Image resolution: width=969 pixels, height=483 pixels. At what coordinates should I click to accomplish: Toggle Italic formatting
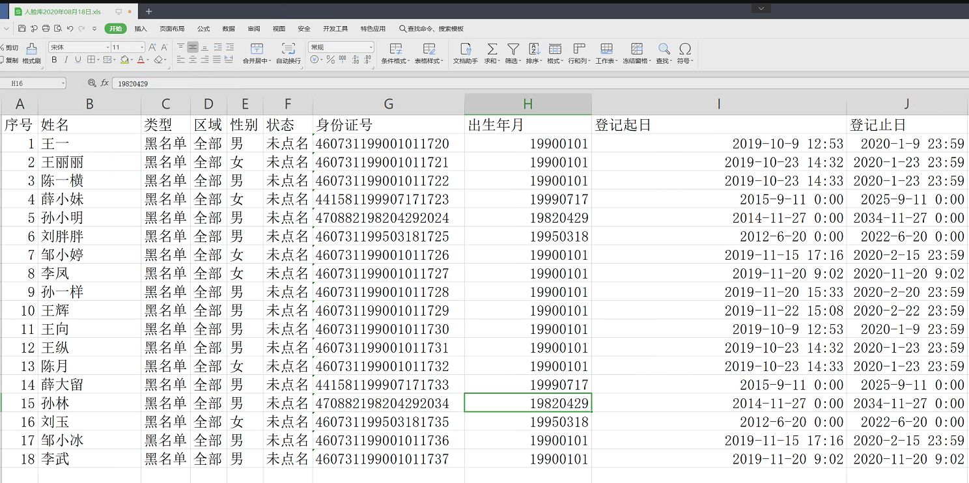point(66,60)
